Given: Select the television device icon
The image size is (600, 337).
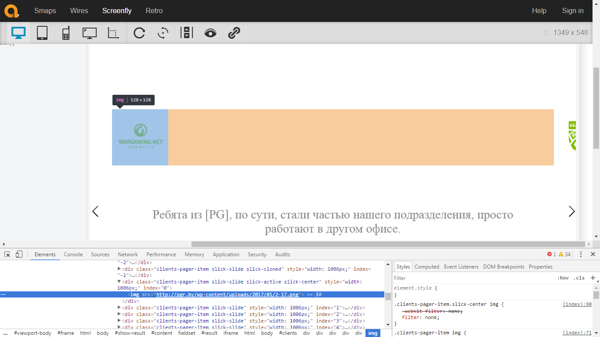Looking at the screenshot, I should 90,33.
